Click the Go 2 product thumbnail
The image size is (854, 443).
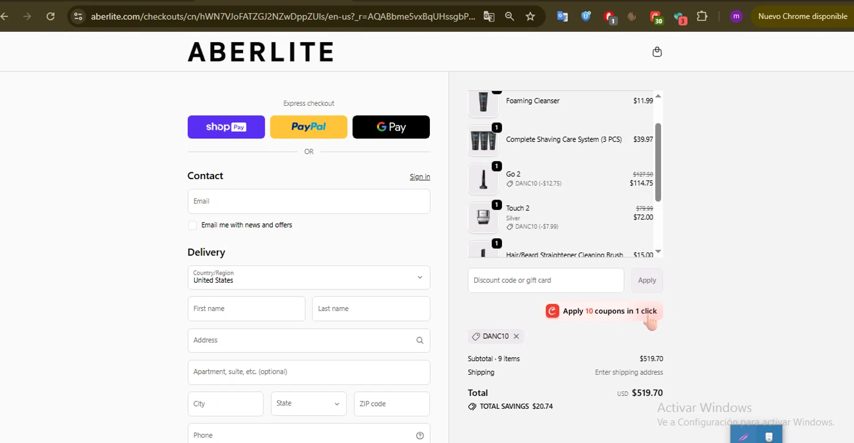483,179
